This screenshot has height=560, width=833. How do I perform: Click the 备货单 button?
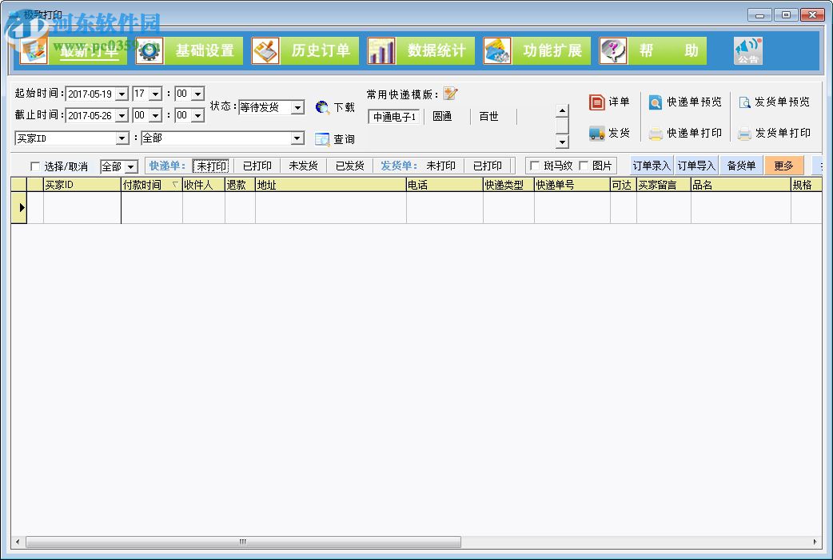(x=741, y=166)
